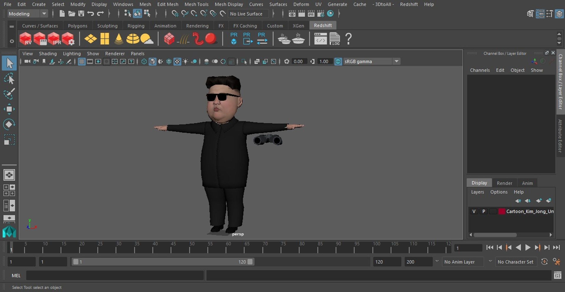This screenshot has width=565, height=292.
Task: Open the Modeling workspace menu set dropdown
Action: [27, 14]
